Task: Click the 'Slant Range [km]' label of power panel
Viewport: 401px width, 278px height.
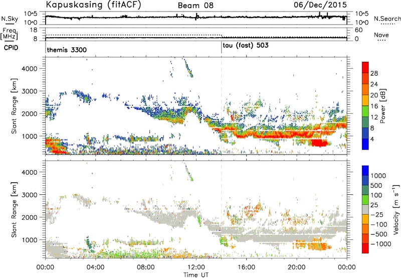Action: point(14,106)
